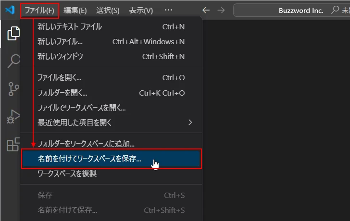This screenshot has height=221, width=350.
Task: Click the Buzzword Inc. command center box
Action: click(x=291, y=10)
